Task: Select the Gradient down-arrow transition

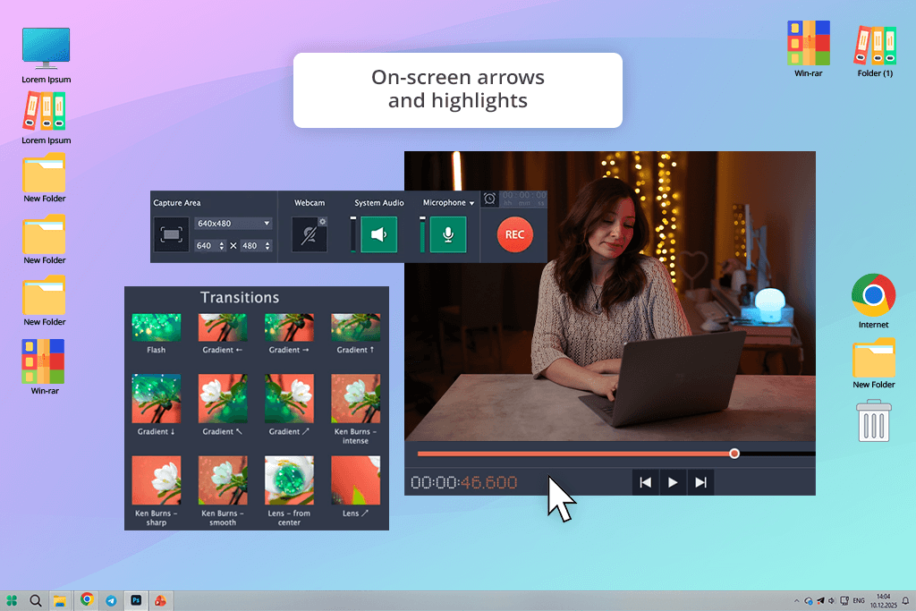Action: click(156, 398)
